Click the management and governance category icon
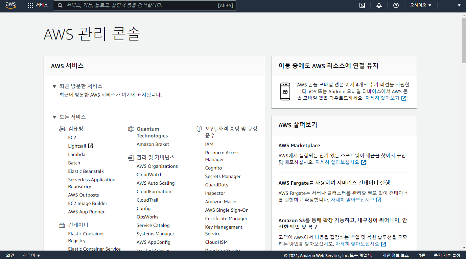 tap(131, 157)
